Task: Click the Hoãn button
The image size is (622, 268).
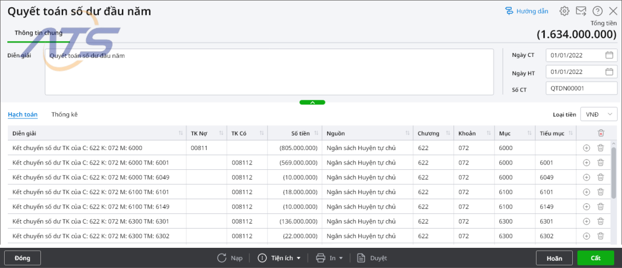Action: click(x=554, y=258)
